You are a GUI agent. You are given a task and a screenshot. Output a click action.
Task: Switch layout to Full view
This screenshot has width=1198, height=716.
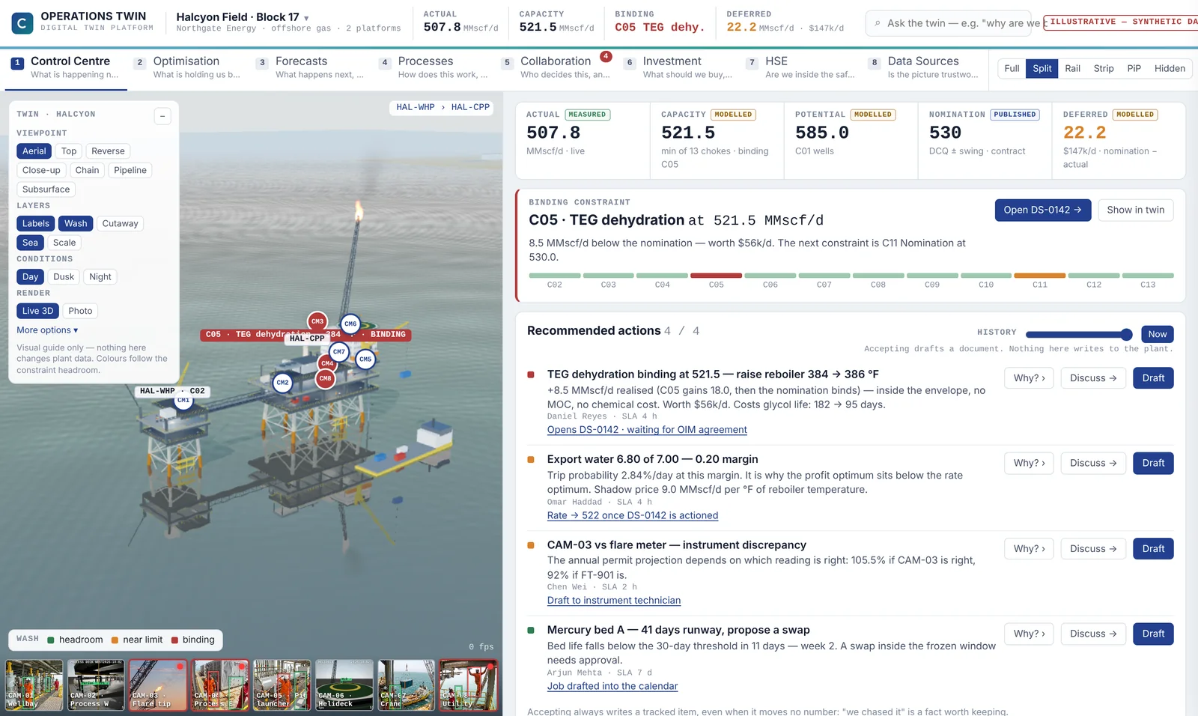click(1012, 68)
